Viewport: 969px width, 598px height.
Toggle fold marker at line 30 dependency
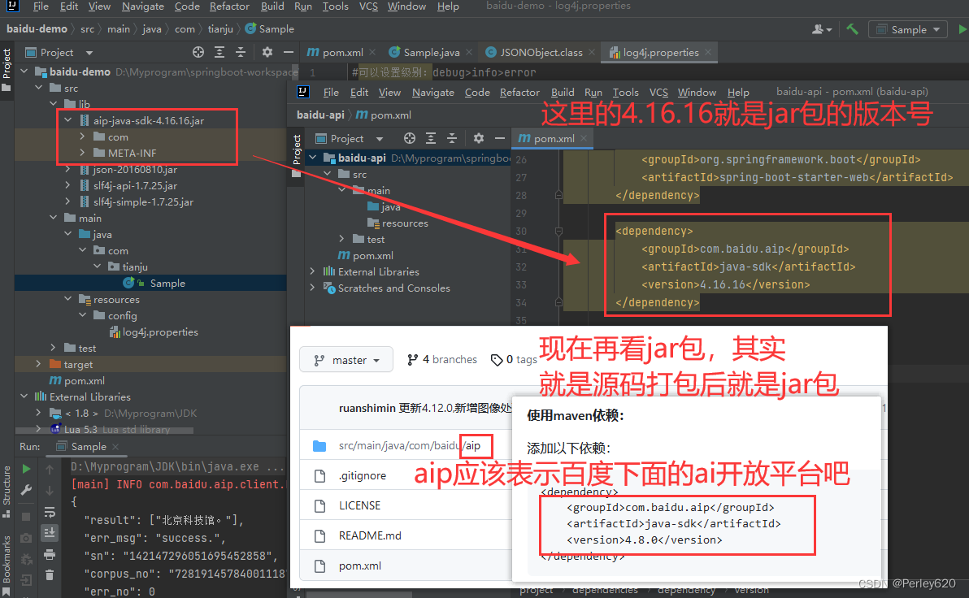pos(558,231)
